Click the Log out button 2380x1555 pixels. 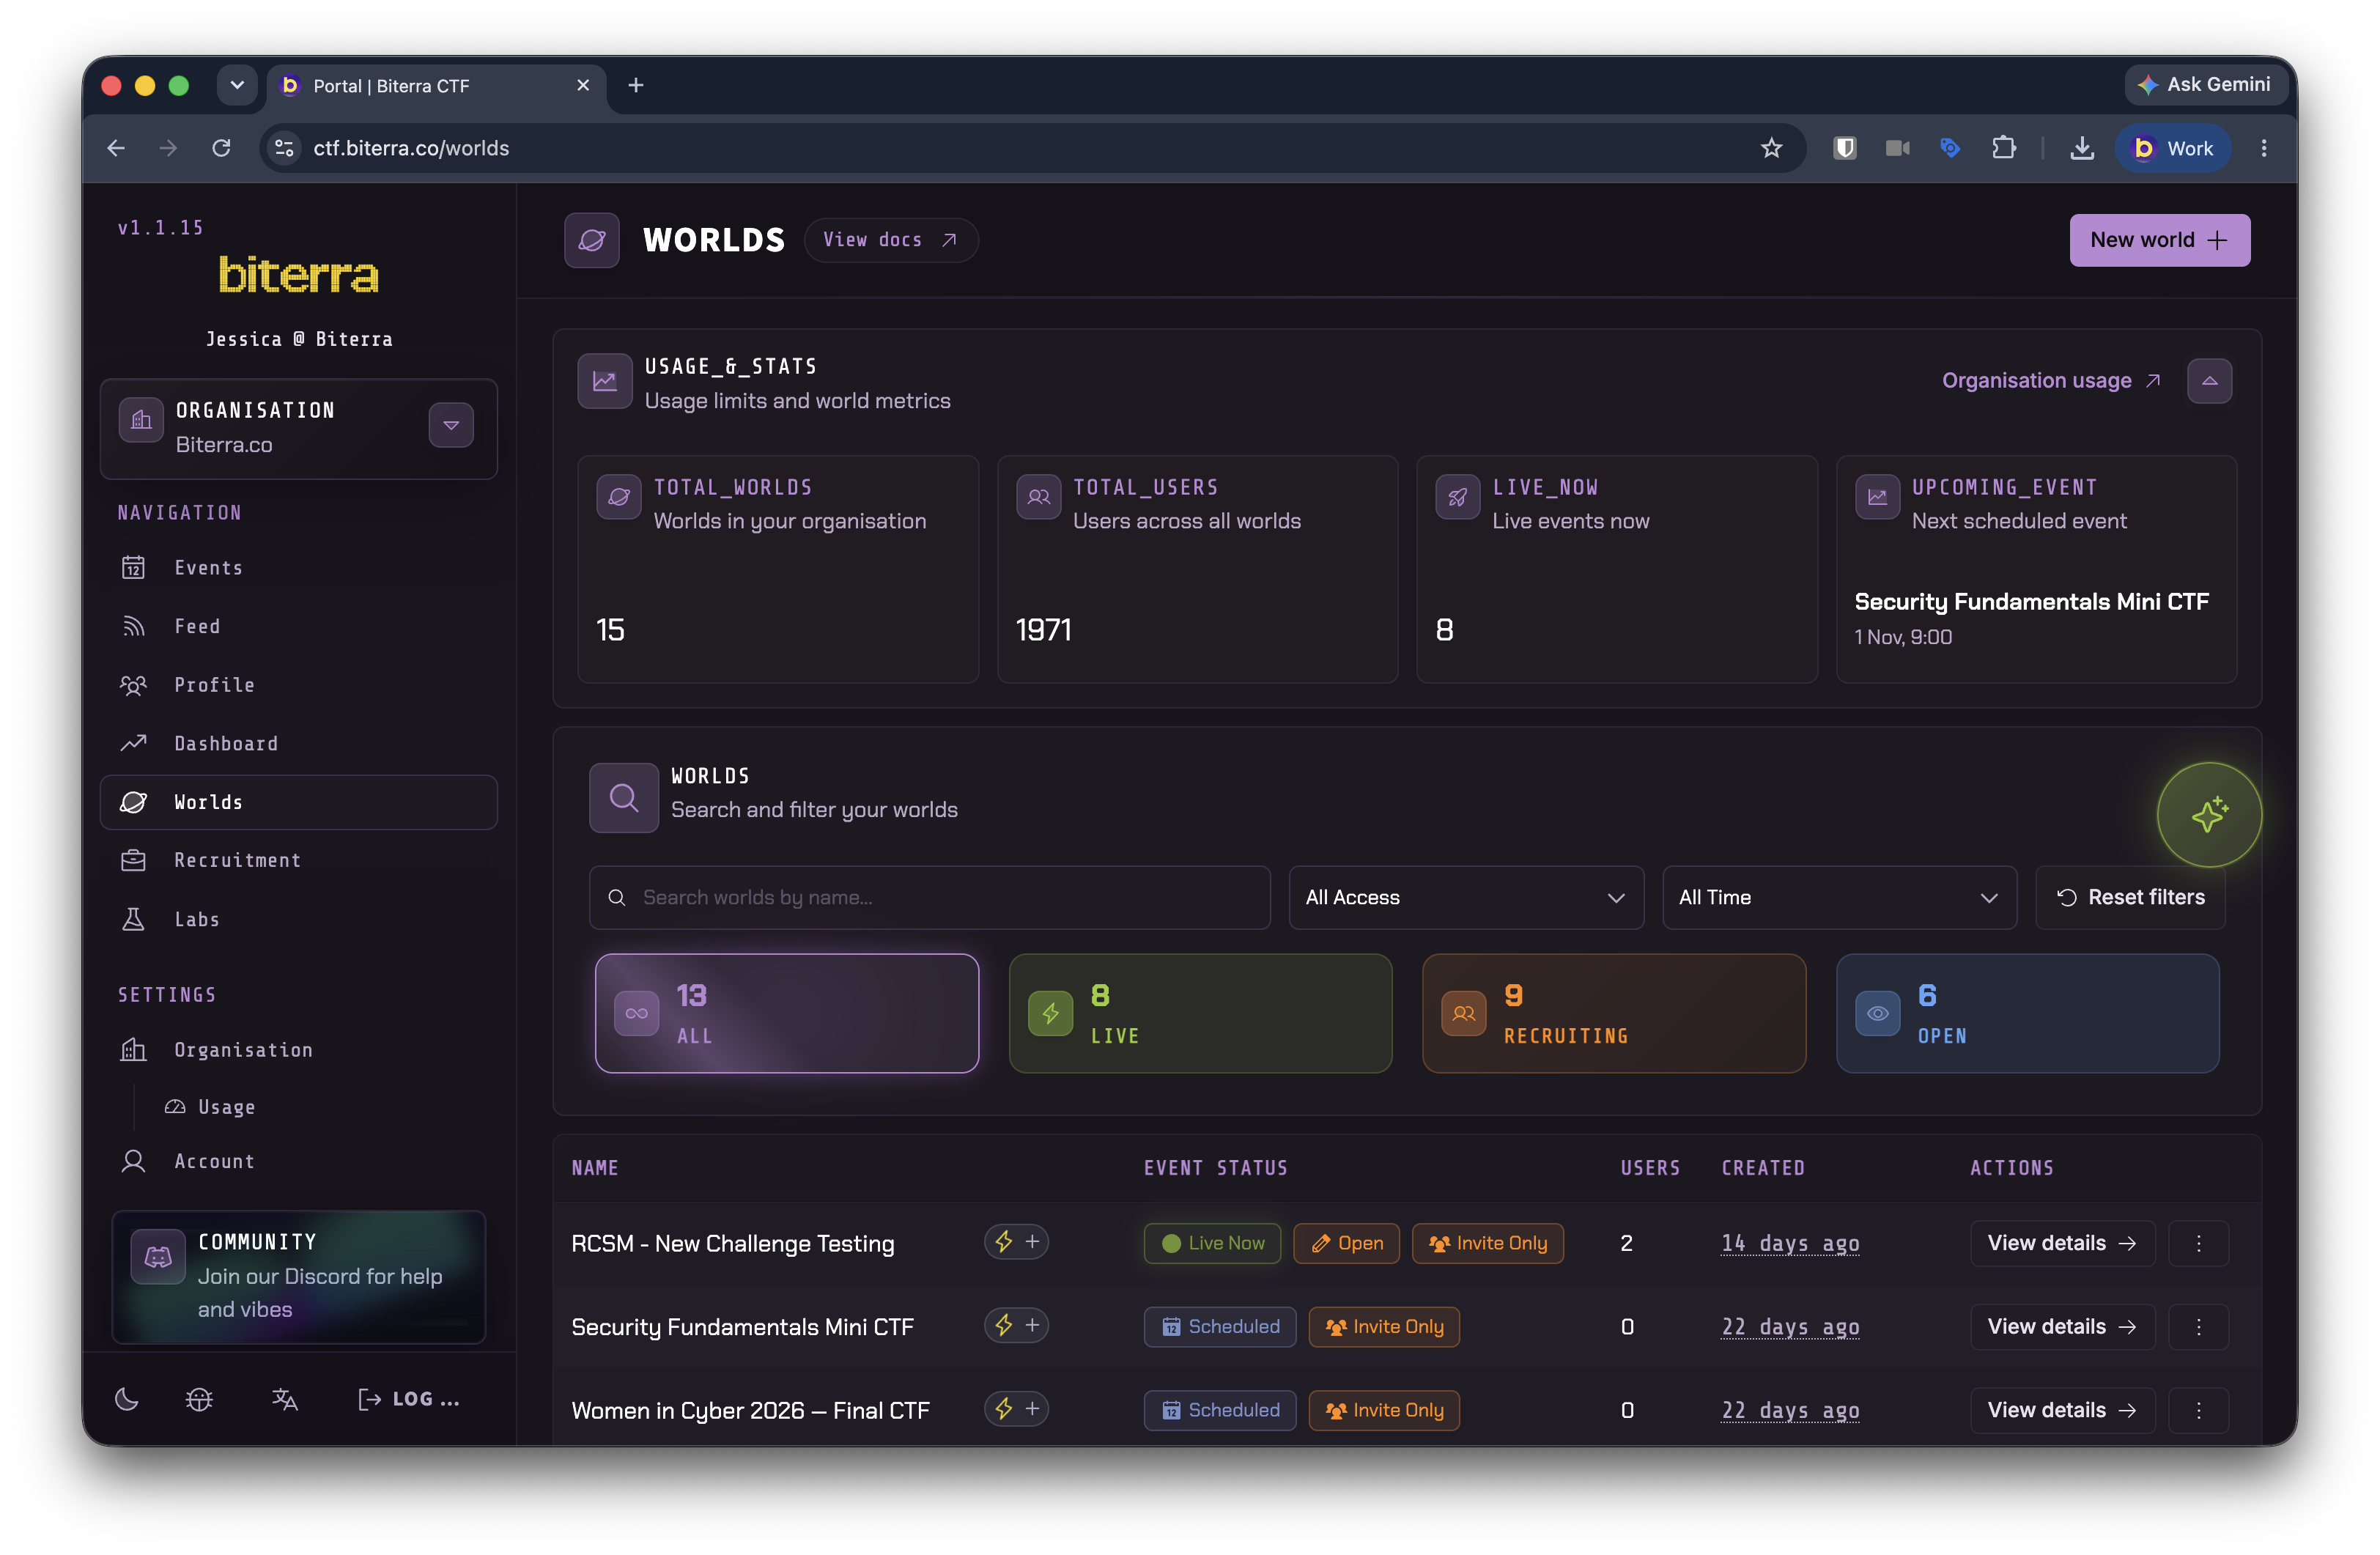[x=409, y=1398]
